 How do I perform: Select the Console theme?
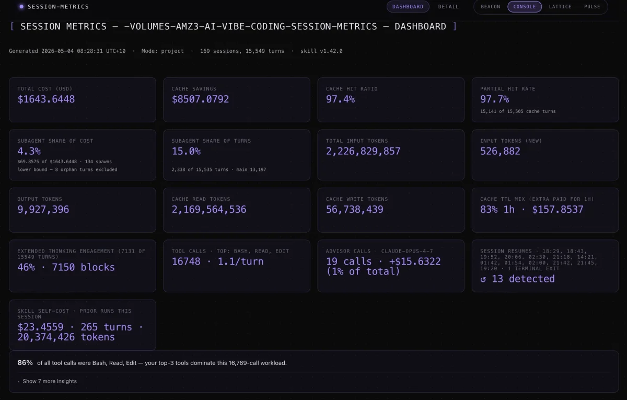(525, 7)
